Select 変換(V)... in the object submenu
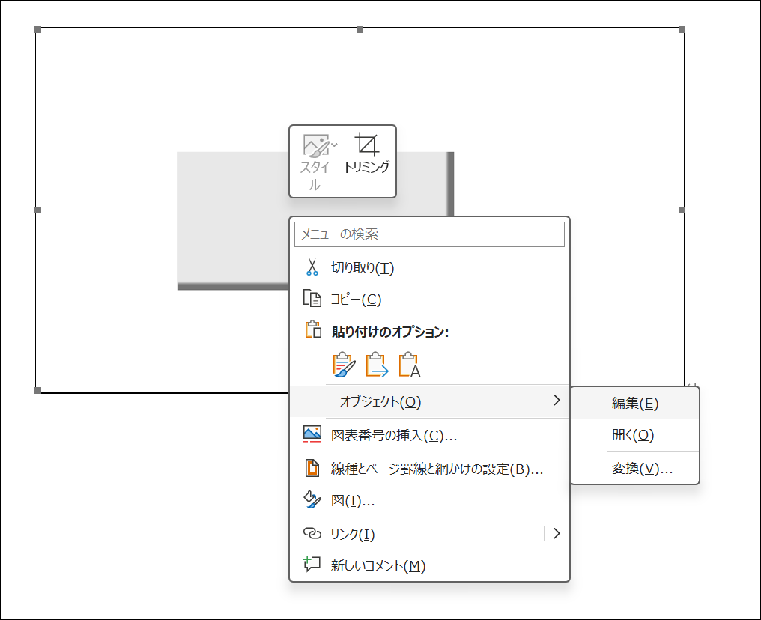This screenshot has width=761, height=620. tap(635, 469)
